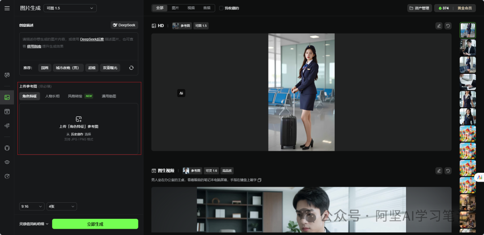The width and height of the screenshot is (484, 235).
Task: Open the hamburger menu at top left
Action: [7, 9]
